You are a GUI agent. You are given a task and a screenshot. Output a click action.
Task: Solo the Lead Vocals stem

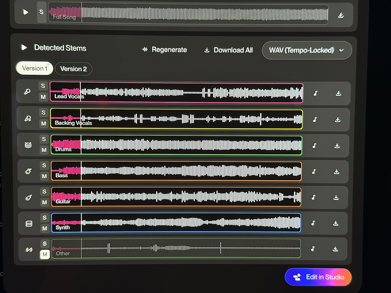43,86
